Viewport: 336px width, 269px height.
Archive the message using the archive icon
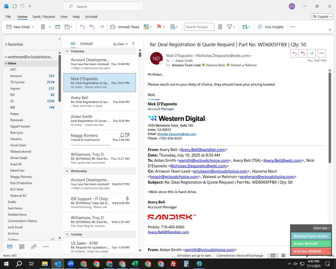58,27
